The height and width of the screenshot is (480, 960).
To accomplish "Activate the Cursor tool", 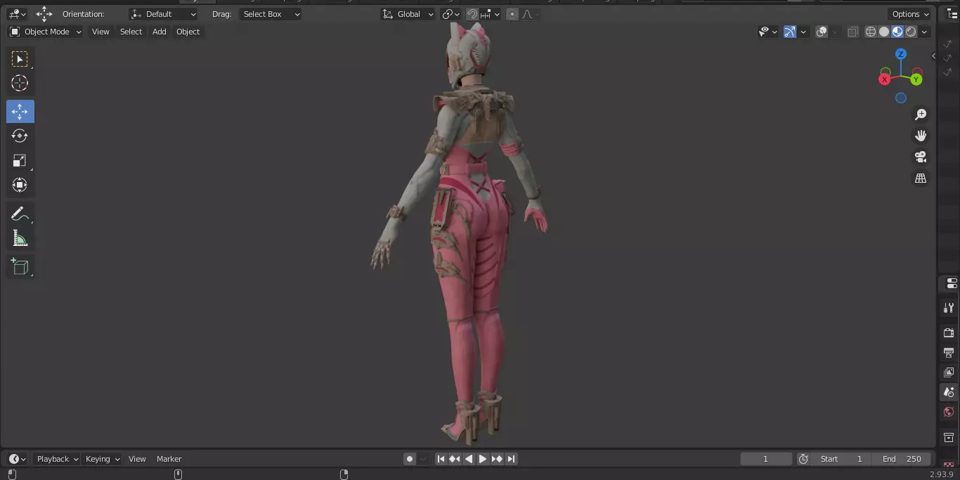I will pos(20,84).
